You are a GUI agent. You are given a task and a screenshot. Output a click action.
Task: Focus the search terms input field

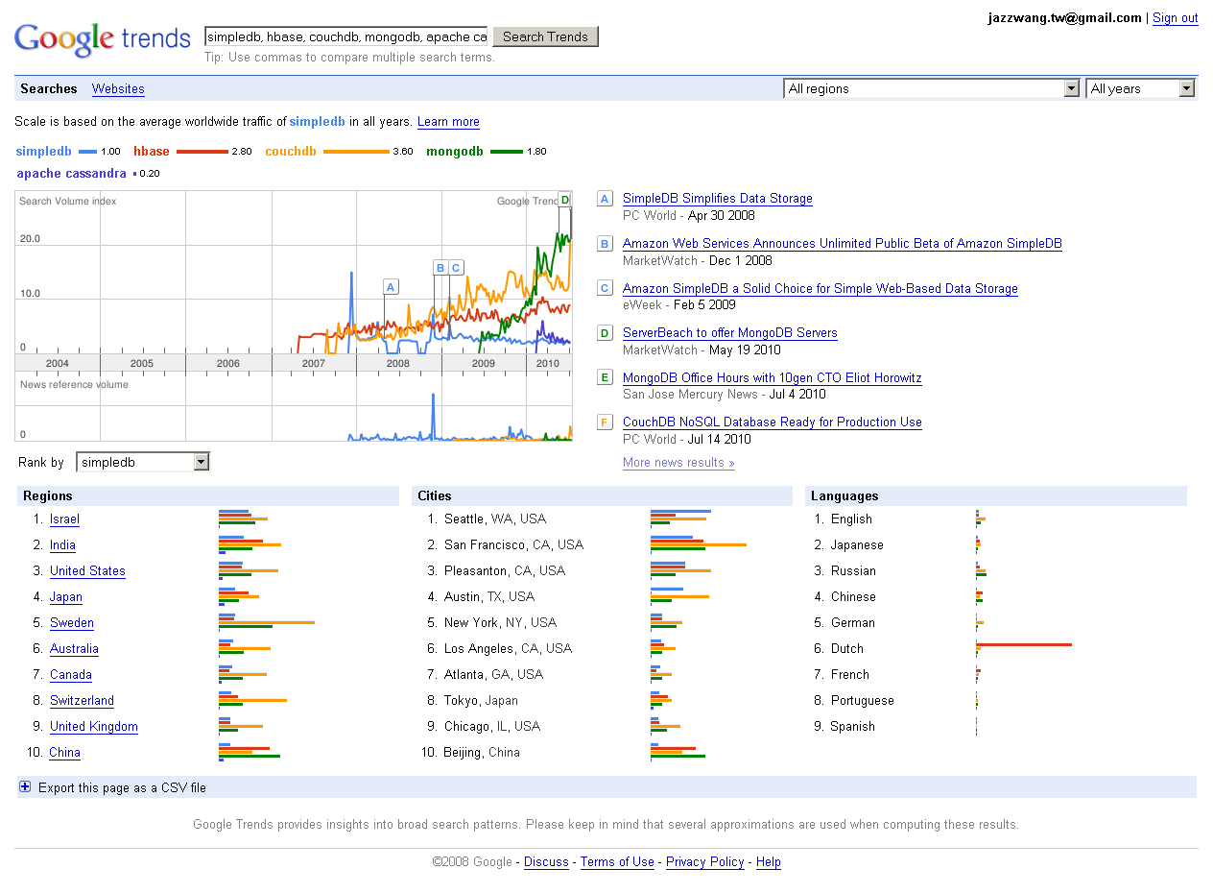coord(346,36)
